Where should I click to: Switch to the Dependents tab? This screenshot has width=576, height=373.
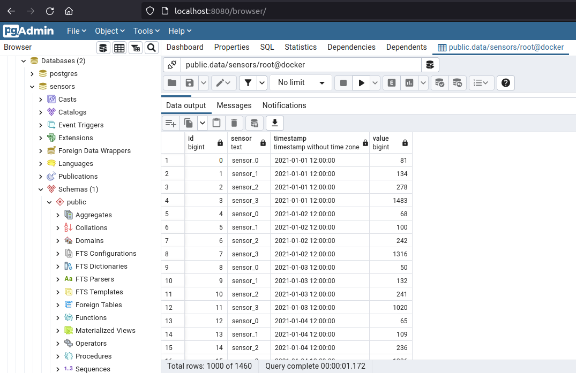407,47
